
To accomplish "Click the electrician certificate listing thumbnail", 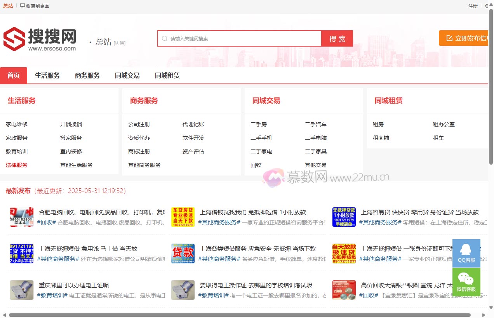I will [21, 290].
